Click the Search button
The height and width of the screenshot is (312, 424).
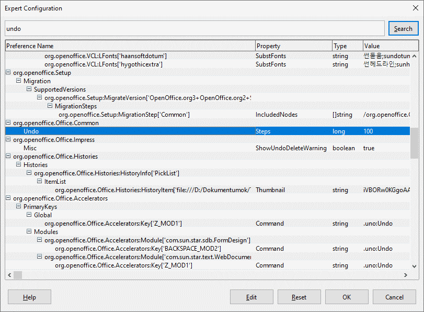pyautogui.click(x=403, y=29)
